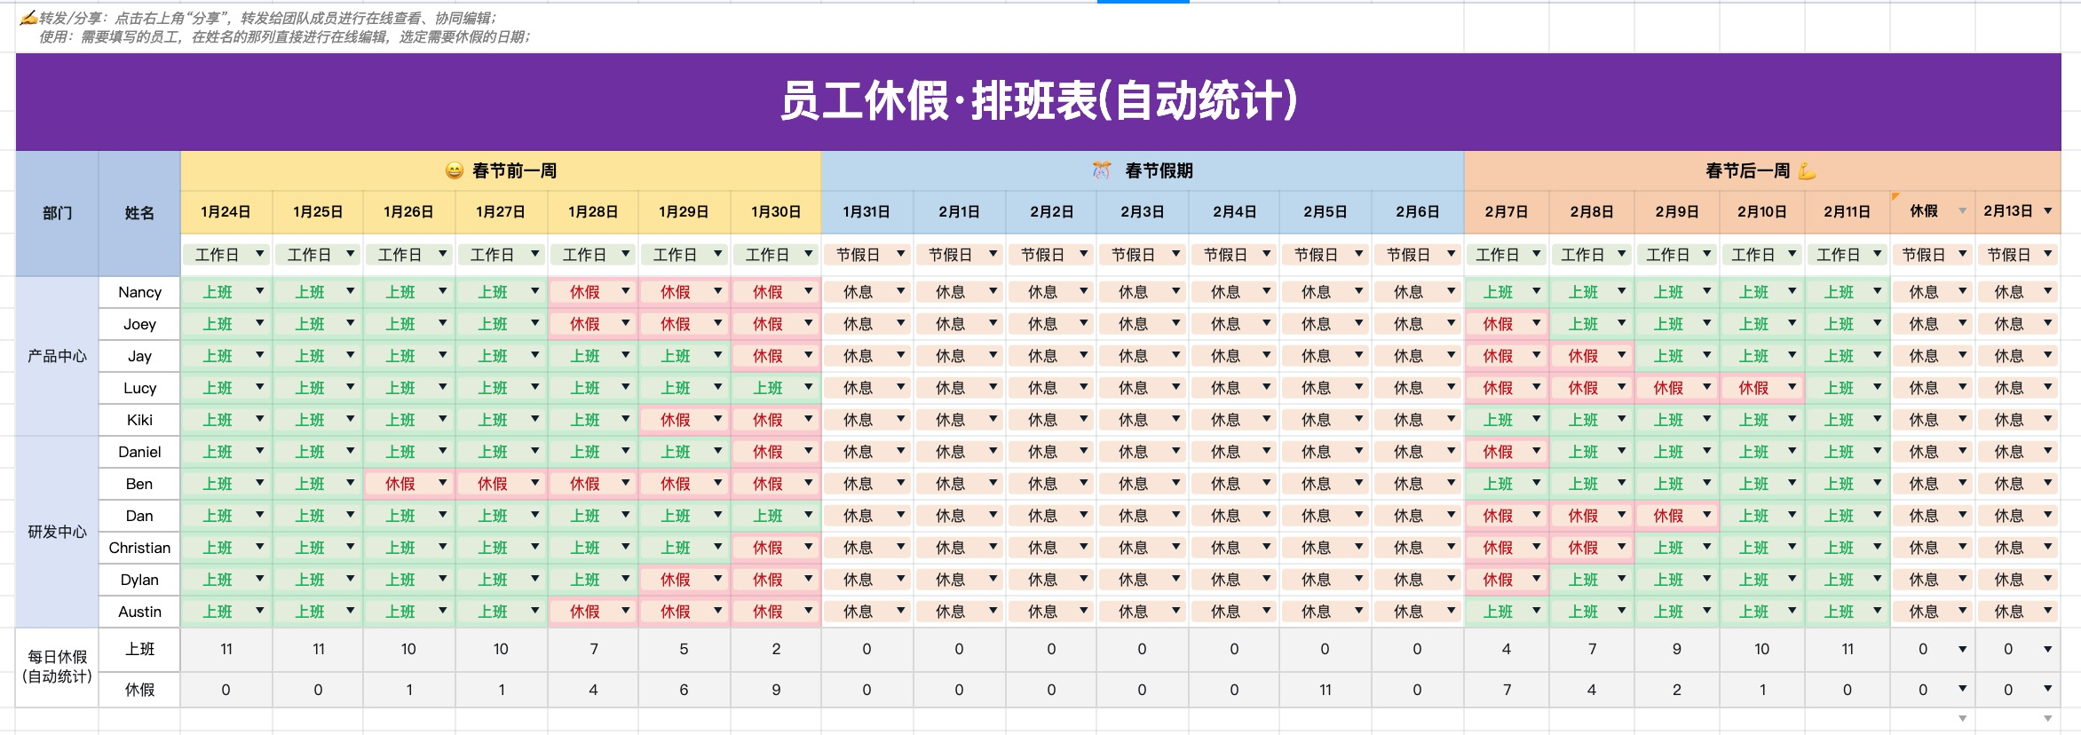
Task: Open Austin's 1月30日 休假 dropdown arrow
Action: coord(808,611)
